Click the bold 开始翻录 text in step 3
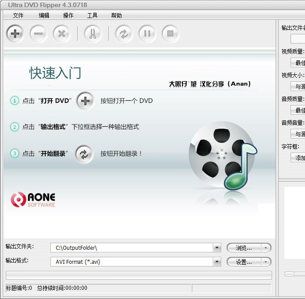 point(53,153)
